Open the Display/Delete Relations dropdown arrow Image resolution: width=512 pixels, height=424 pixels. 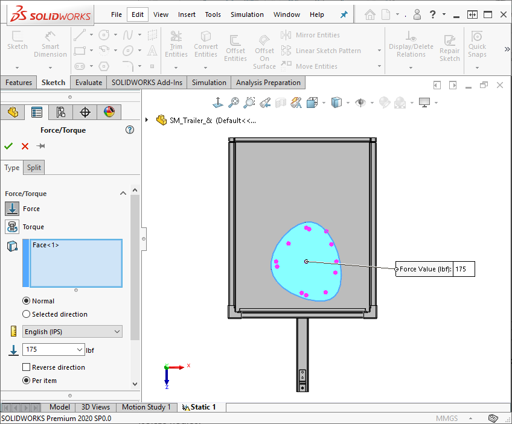point(411,68)
